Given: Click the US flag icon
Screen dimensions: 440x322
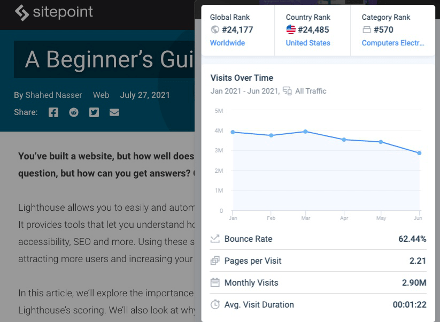Looking at the screenshot, I should tap(291, 30).
